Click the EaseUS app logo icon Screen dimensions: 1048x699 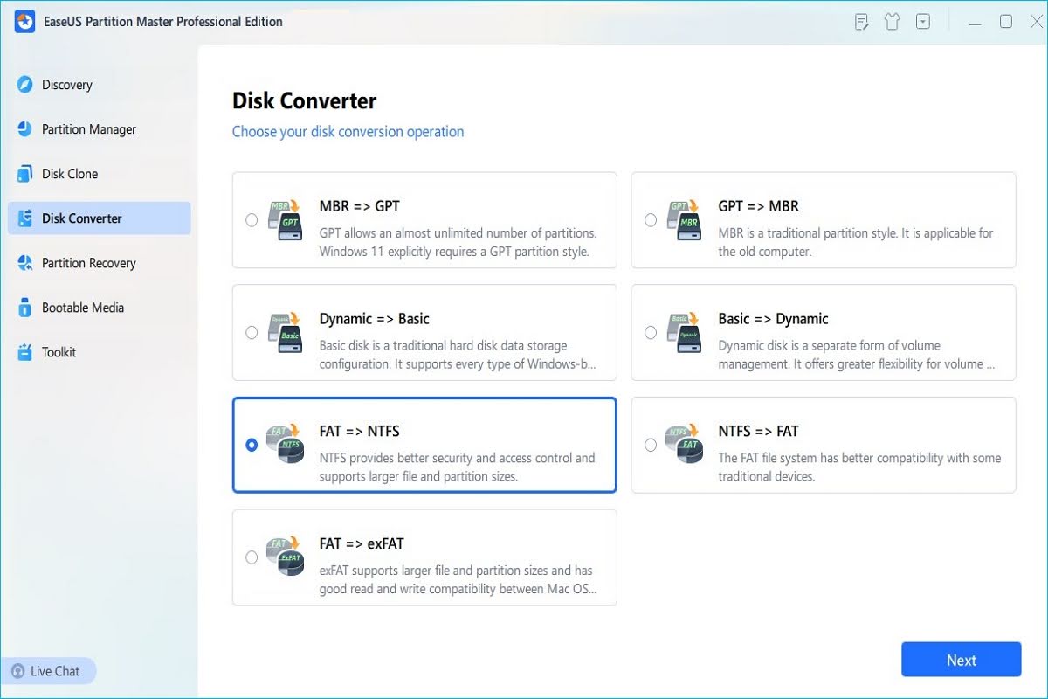(24, 22)
